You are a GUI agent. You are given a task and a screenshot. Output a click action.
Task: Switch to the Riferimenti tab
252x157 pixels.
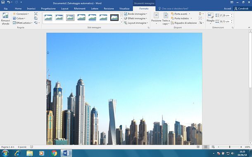(x=80, y=9)
